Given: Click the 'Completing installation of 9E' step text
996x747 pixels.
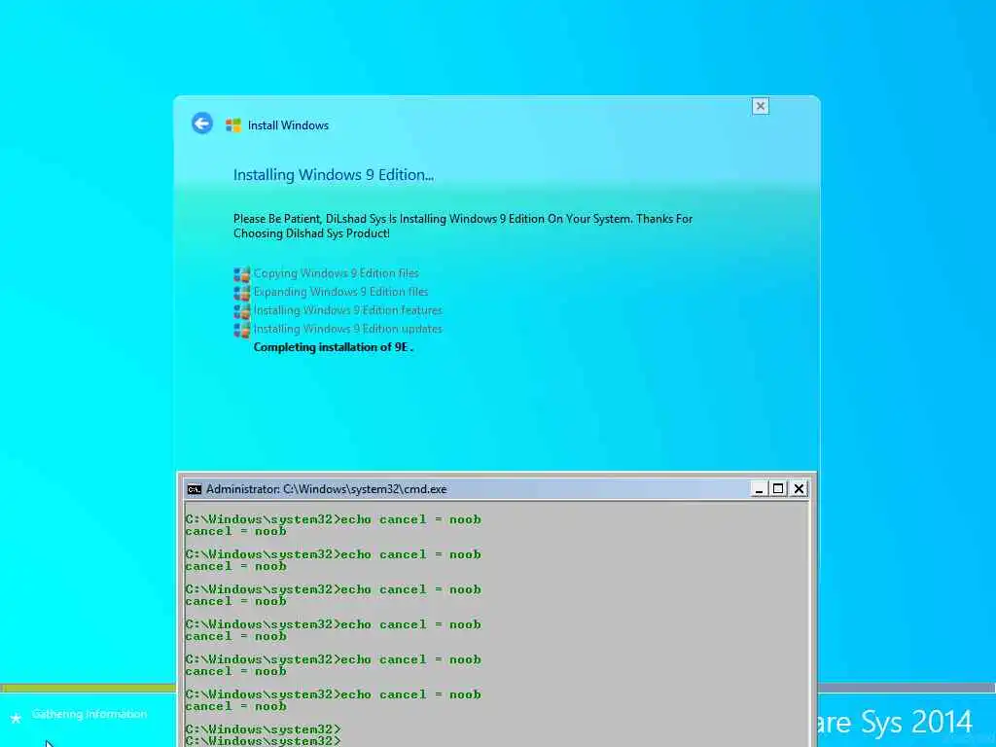Looking at the screenshot, I should [334, 347].
